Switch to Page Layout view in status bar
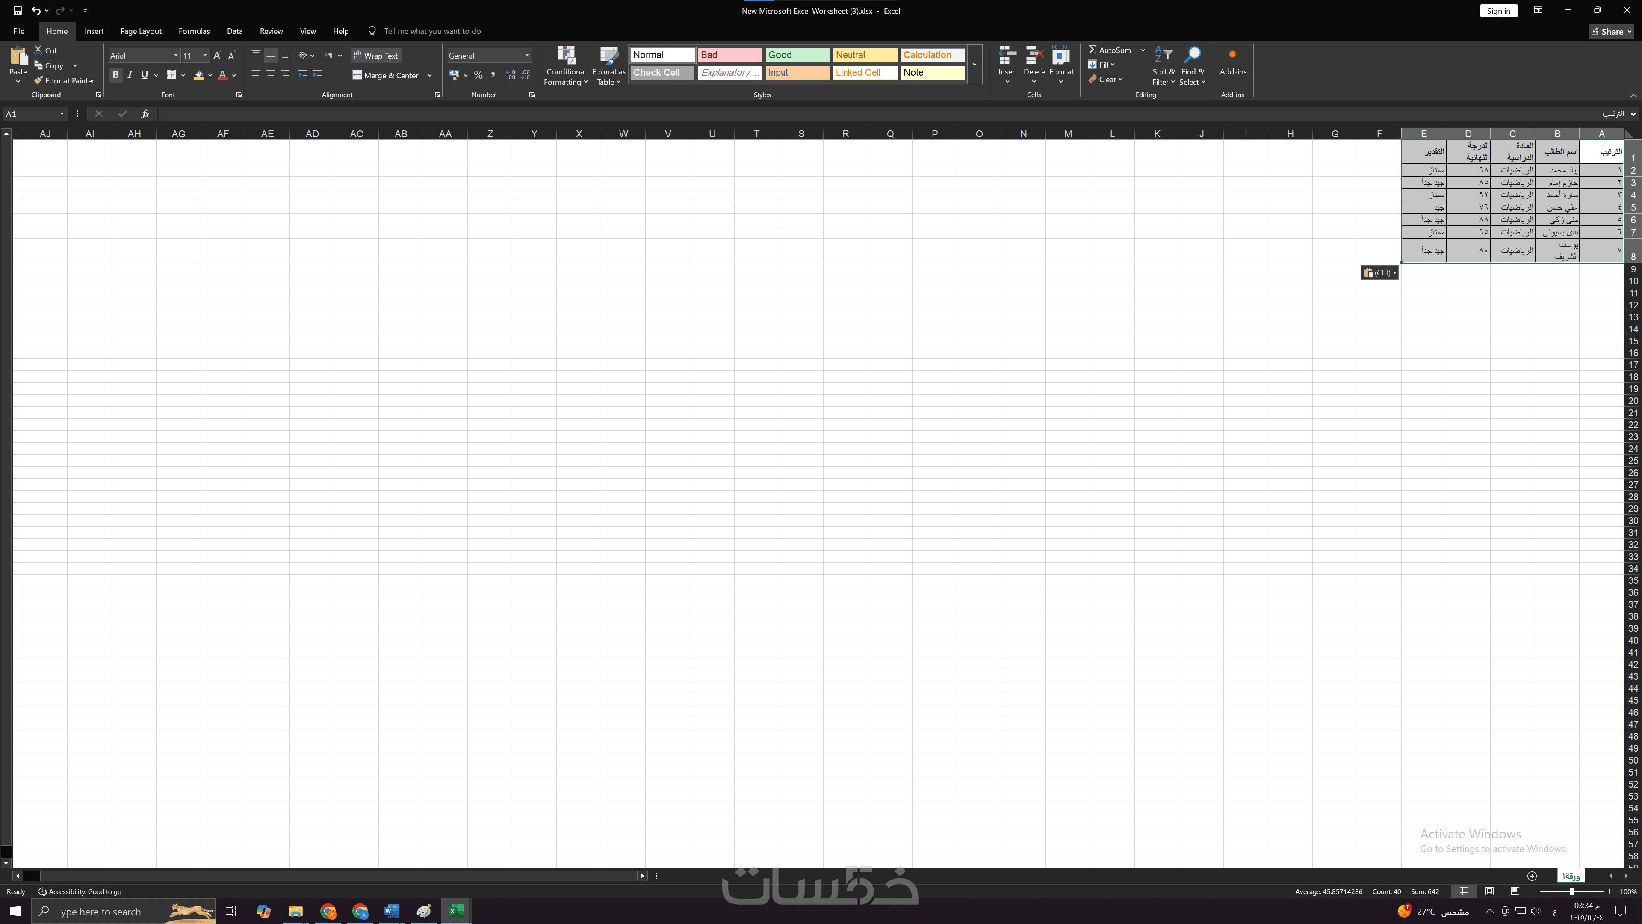 click(1489, 891)
